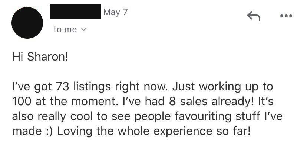This screenshot has height=145, width=307.
Task: Reply using the curved arrow icon
Action: (254, 16)
